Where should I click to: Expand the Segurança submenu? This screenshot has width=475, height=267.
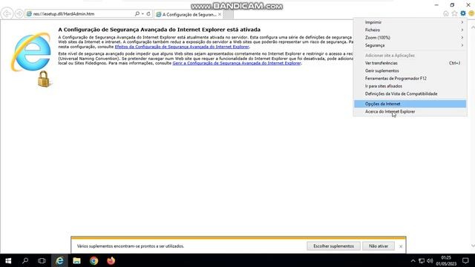coord(410,45)
